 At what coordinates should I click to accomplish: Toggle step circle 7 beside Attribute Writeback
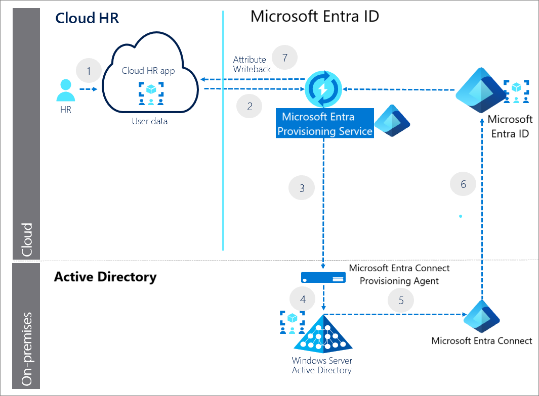(284, 58)
